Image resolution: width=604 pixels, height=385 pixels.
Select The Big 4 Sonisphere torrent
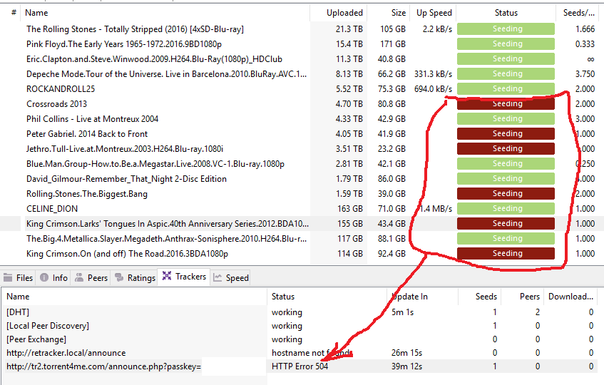[166, 239]
